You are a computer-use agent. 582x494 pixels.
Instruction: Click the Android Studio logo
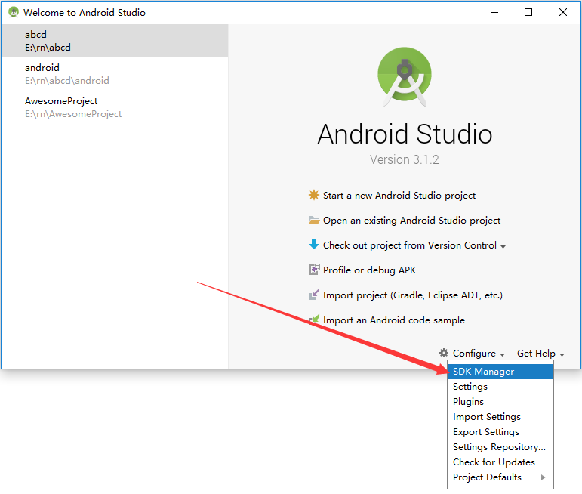pyautogui.click(x=404, y=77)
